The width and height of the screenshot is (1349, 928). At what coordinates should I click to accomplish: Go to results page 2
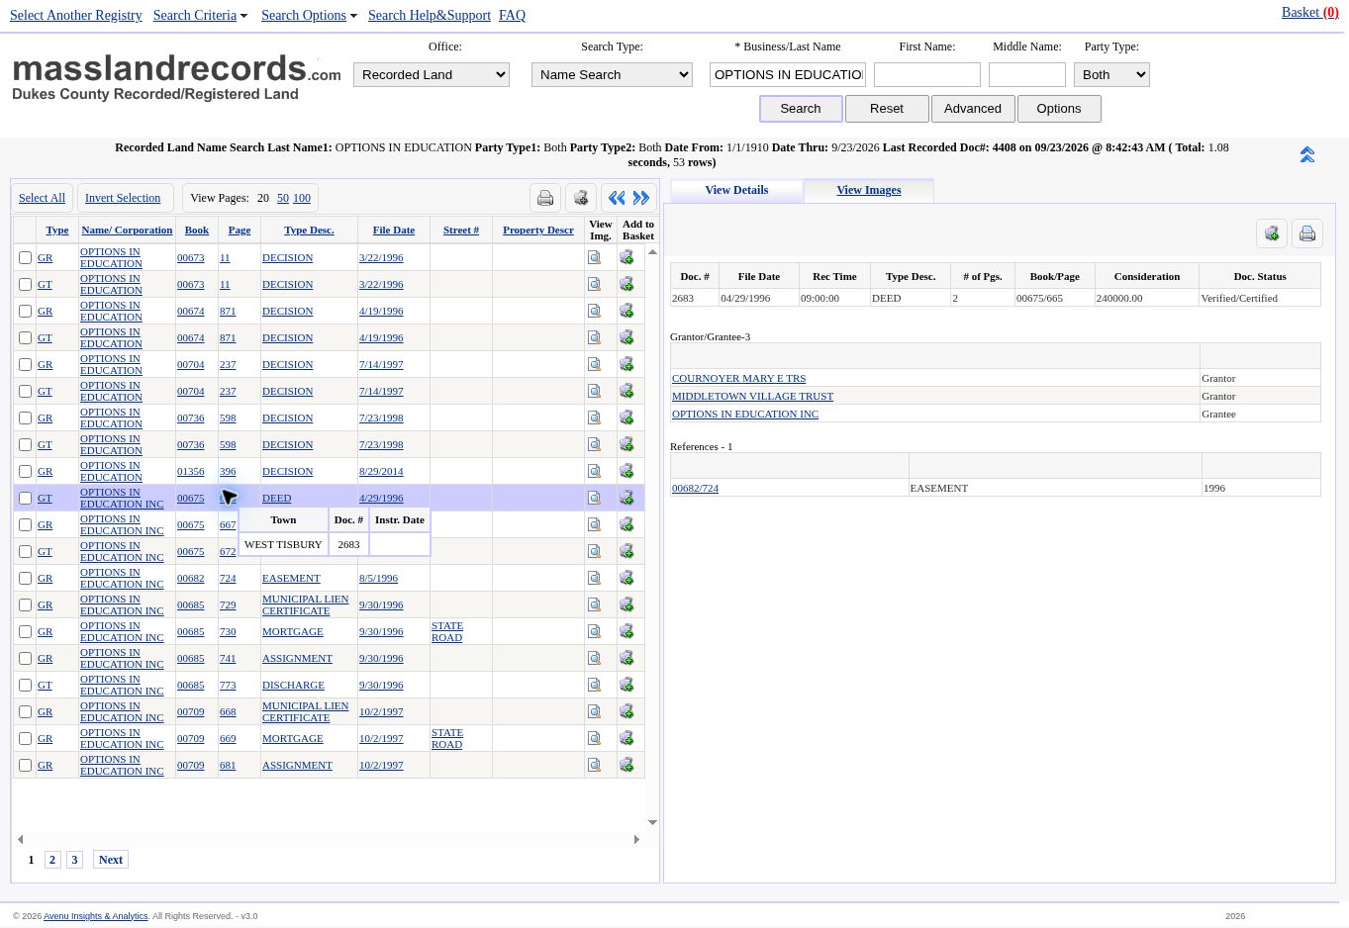click(52, 860)
